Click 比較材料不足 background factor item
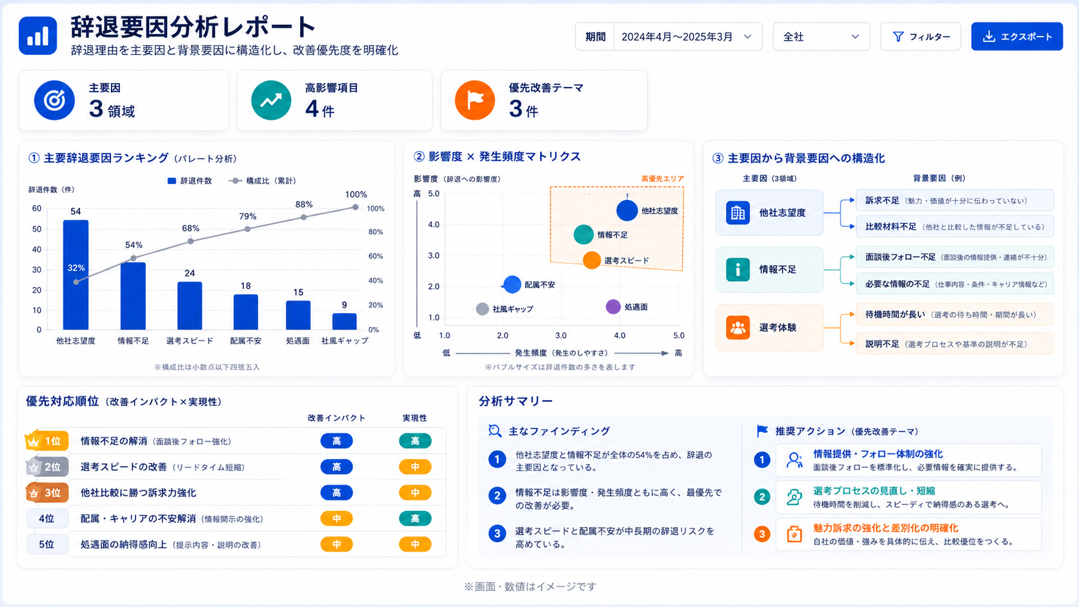 (954, 226)
